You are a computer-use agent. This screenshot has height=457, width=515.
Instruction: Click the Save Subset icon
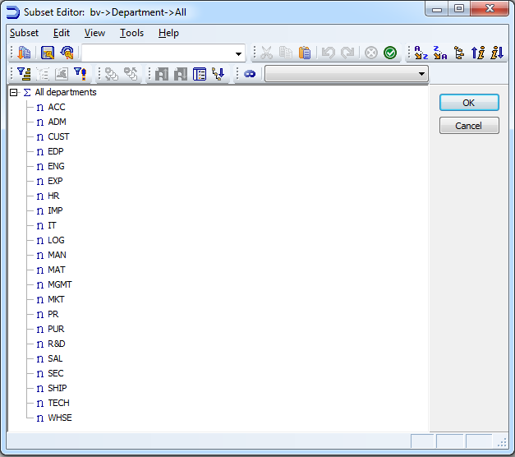tap(48, 53)
